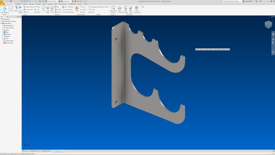Viewport: 275px width, 155px height.
Task: Select Corner Round2 in the browser
Action: [x=9, y=41]
